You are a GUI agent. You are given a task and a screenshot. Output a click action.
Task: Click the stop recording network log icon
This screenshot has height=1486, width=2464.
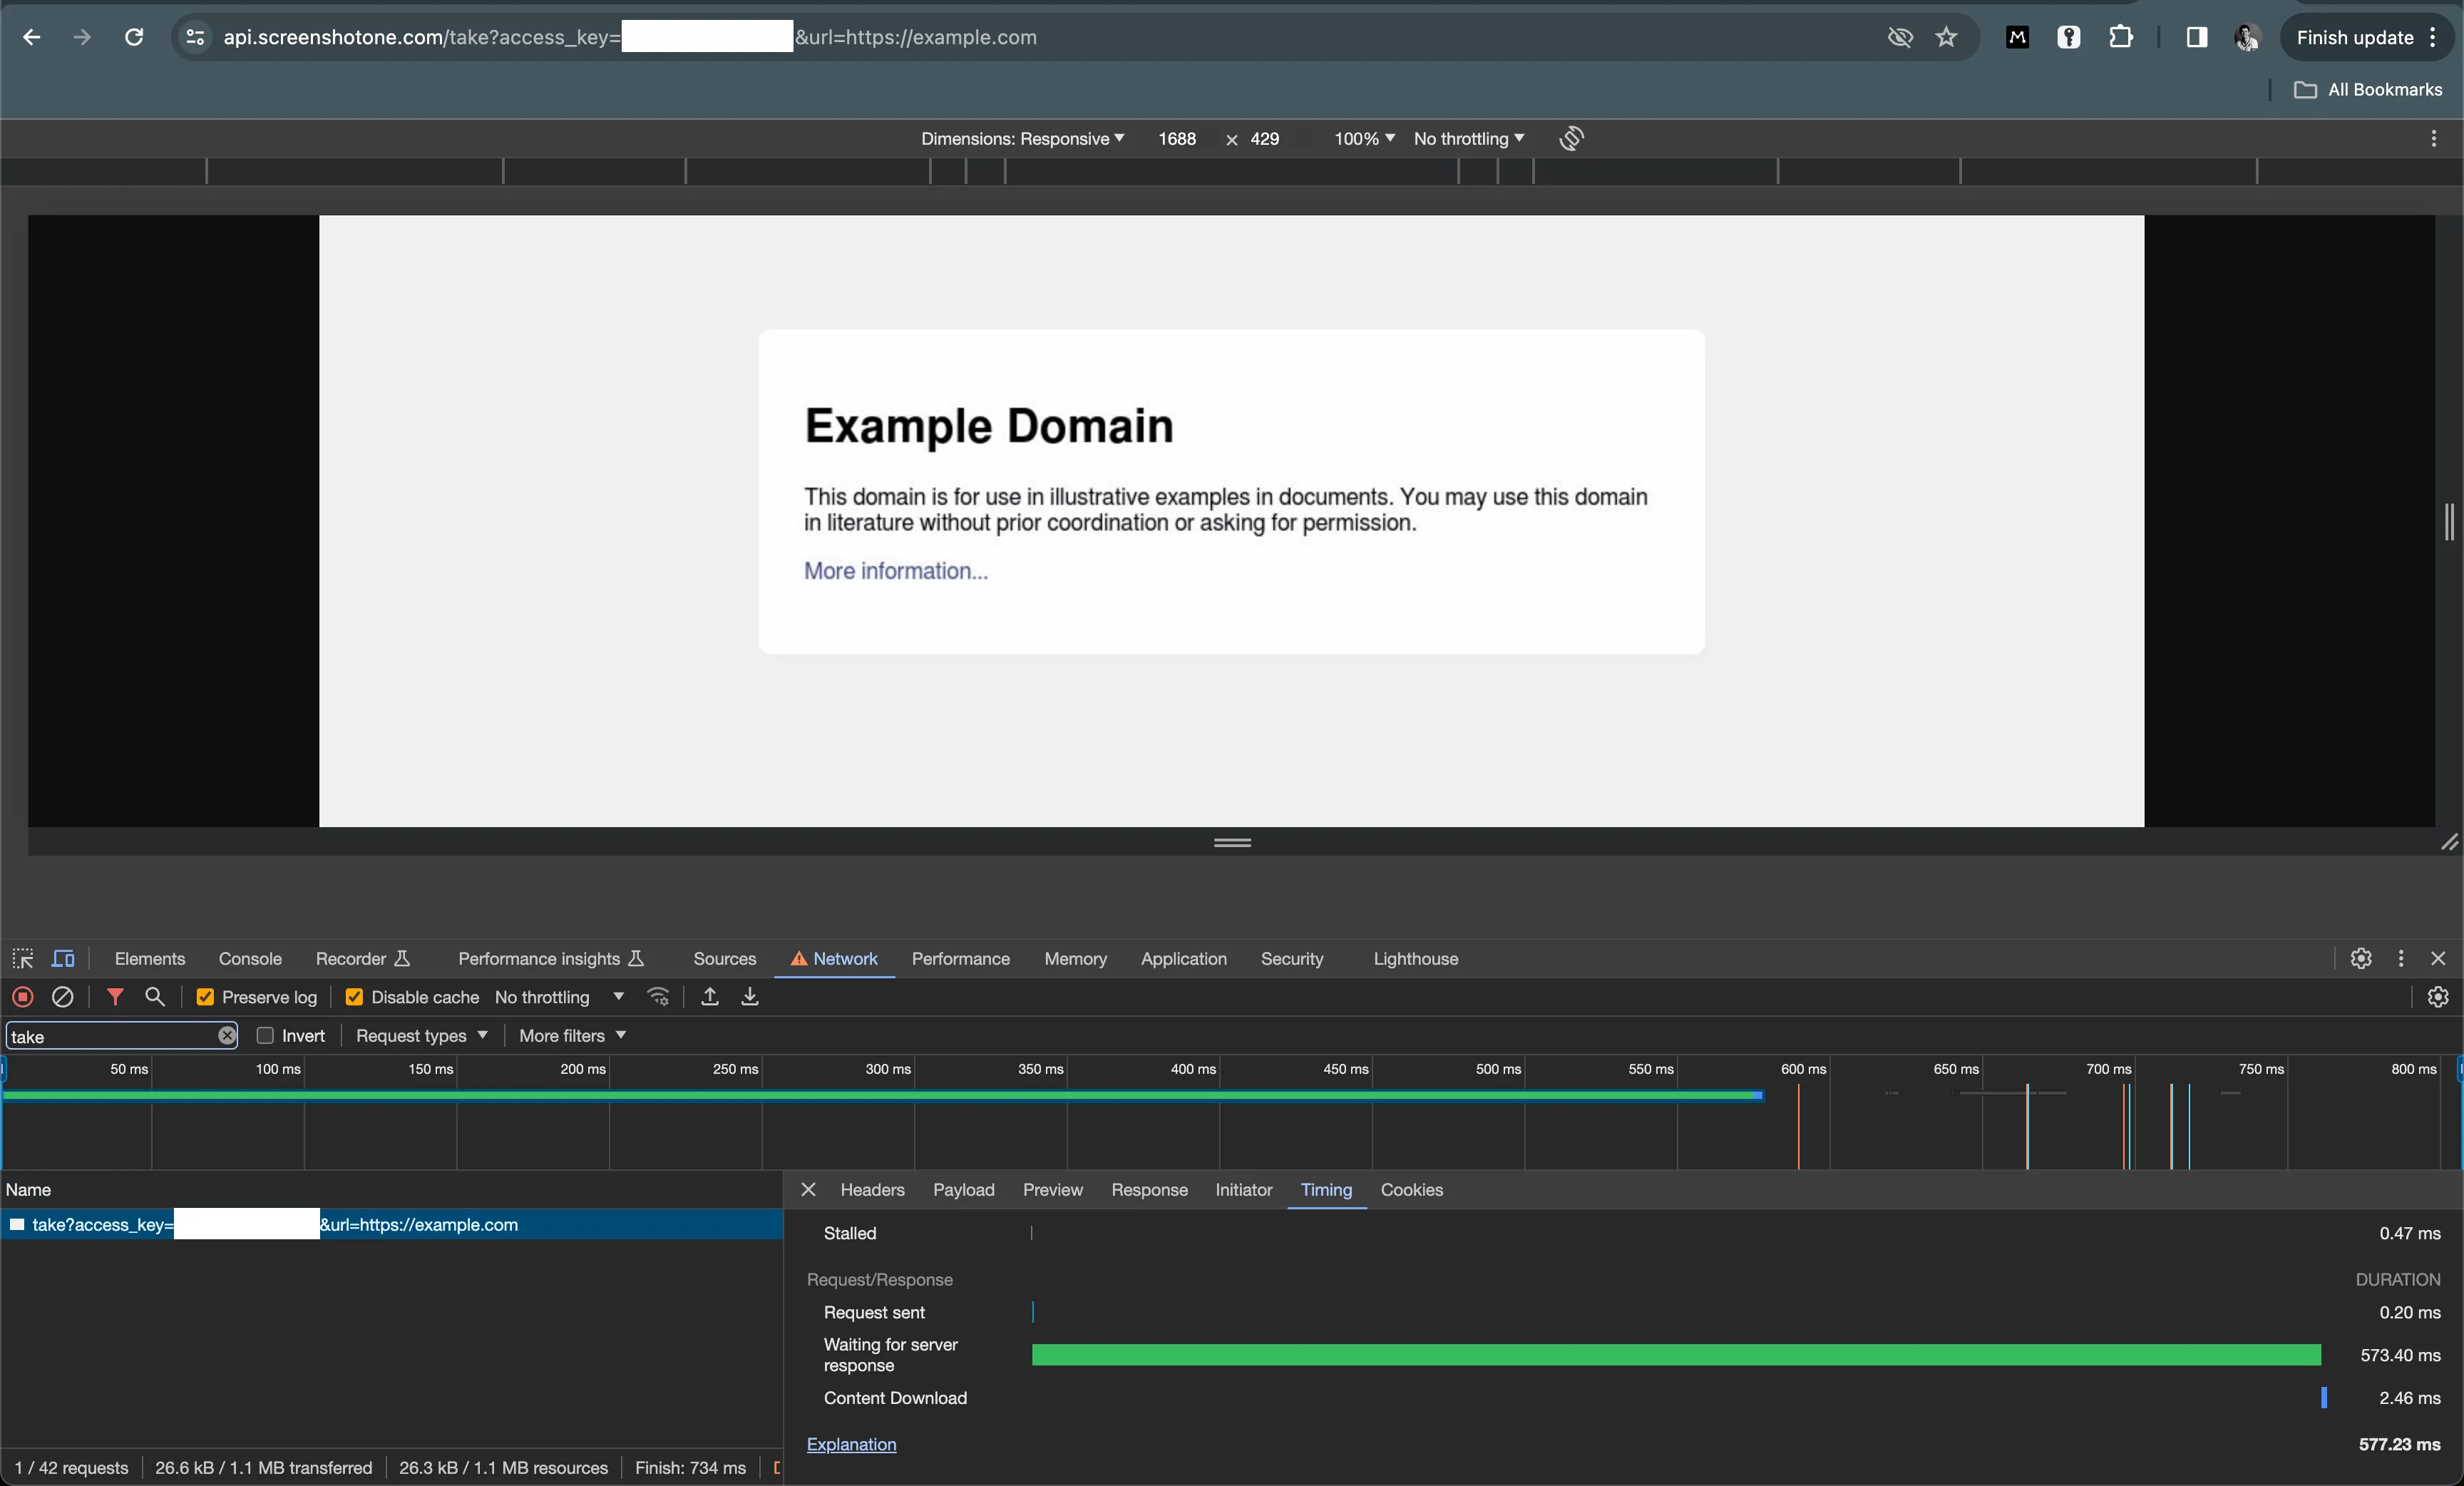pos(22,997)
